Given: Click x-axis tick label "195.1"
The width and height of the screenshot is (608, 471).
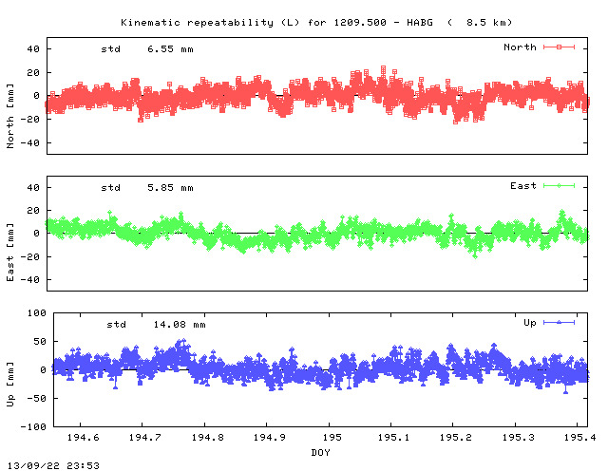Looking at the screenshot, I should coord(393,438).
